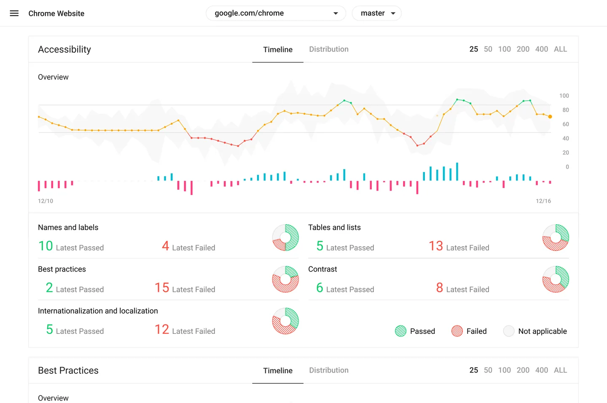Click 8 Latest Failed under Contrast
Viewport: 607px width, 403px height.
tap(463, 288)
